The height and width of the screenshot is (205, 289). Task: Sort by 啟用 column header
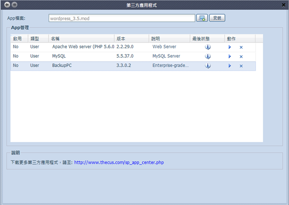(x=19, y=39)
